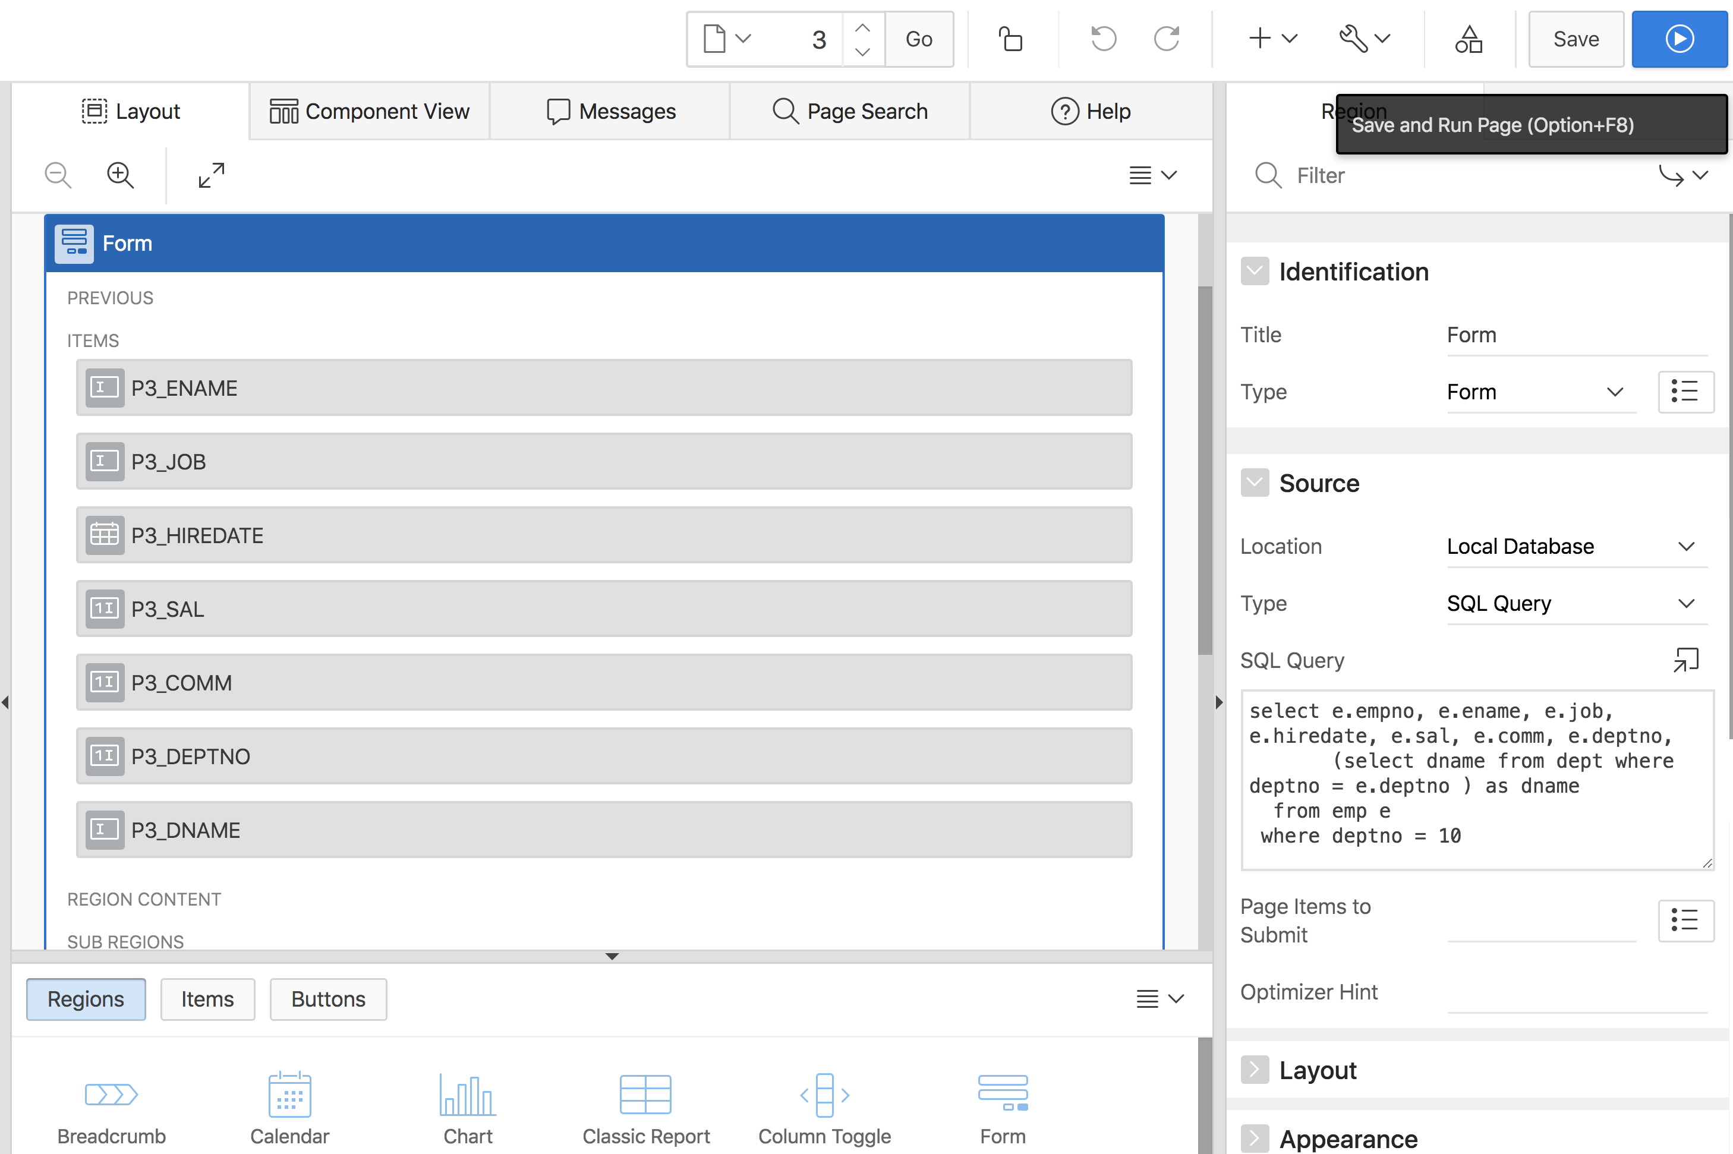Screen dimensions: 1733x1154
Task: Collapse the Source section
Action: pyautogui.click(x=1255, y=483)
